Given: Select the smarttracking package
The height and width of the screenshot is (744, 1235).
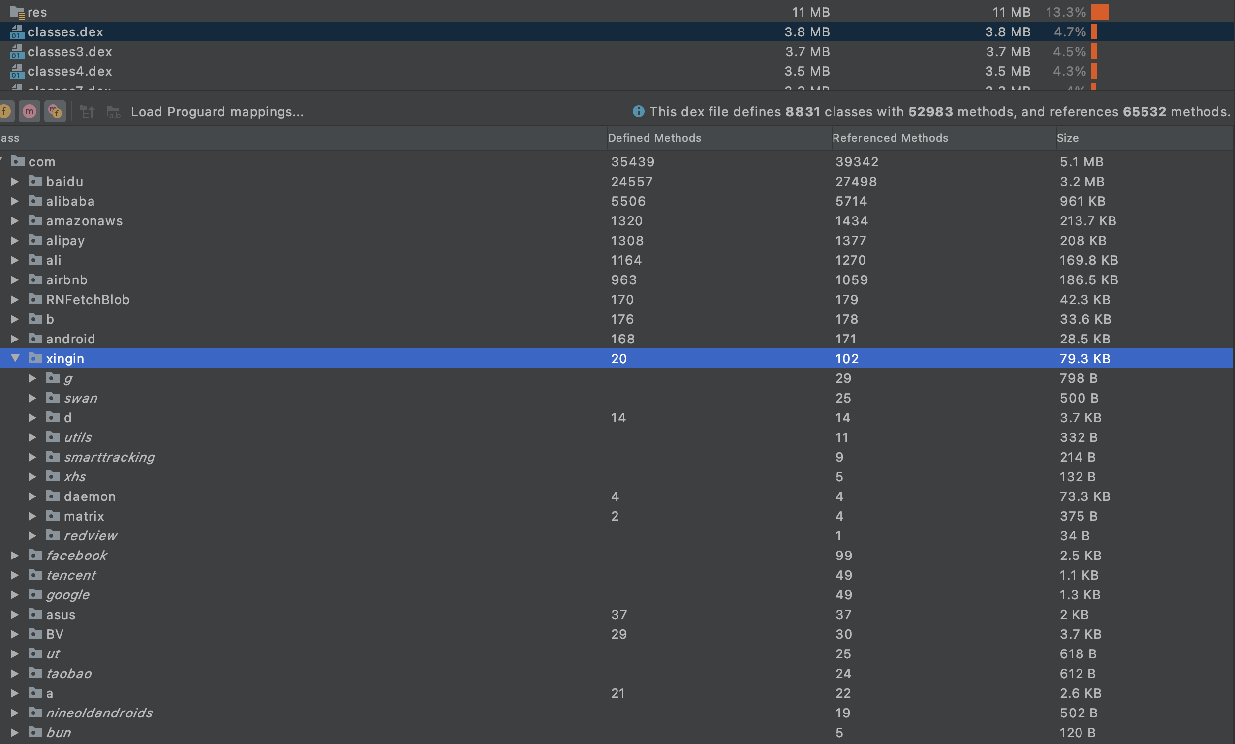Looking at the screenshot, I should coord(109,457).
